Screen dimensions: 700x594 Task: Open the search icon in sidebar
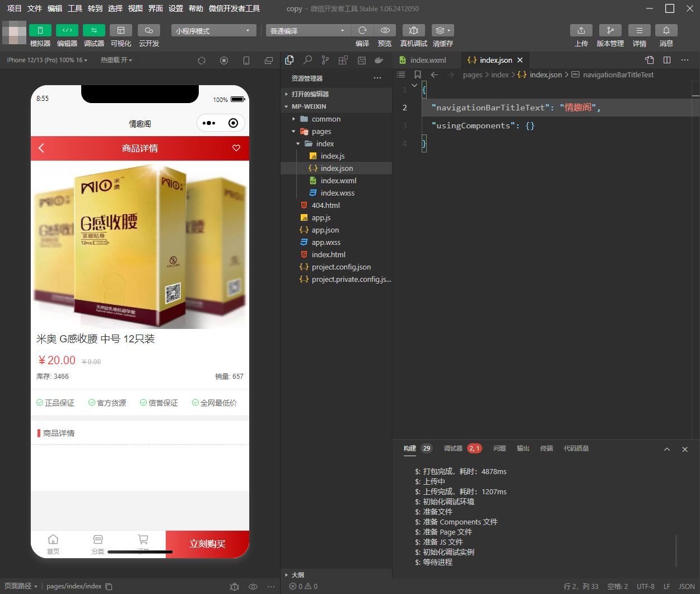pyautogui.click(x=307, y=60)
